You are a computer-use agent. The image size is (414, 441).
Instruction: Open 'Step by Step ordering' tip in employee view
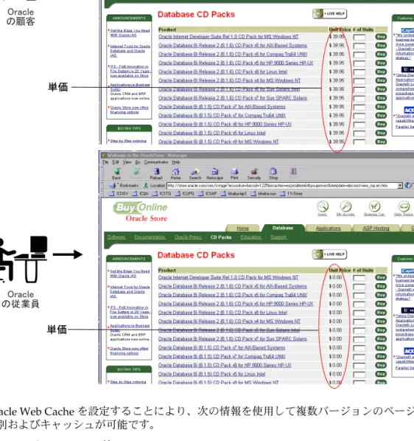(x=128, y=382)
